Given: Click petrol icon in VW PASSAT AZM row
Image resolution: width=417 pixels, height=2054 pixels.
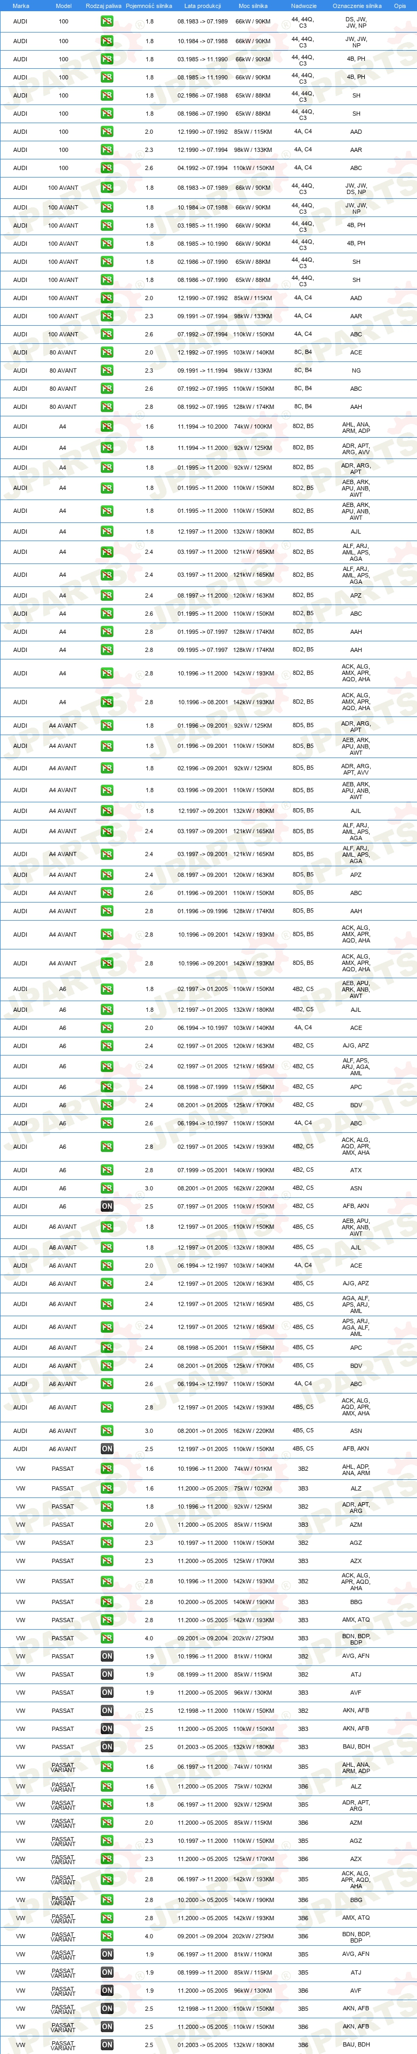Looking at the screenshot, I should point(107,1525).
